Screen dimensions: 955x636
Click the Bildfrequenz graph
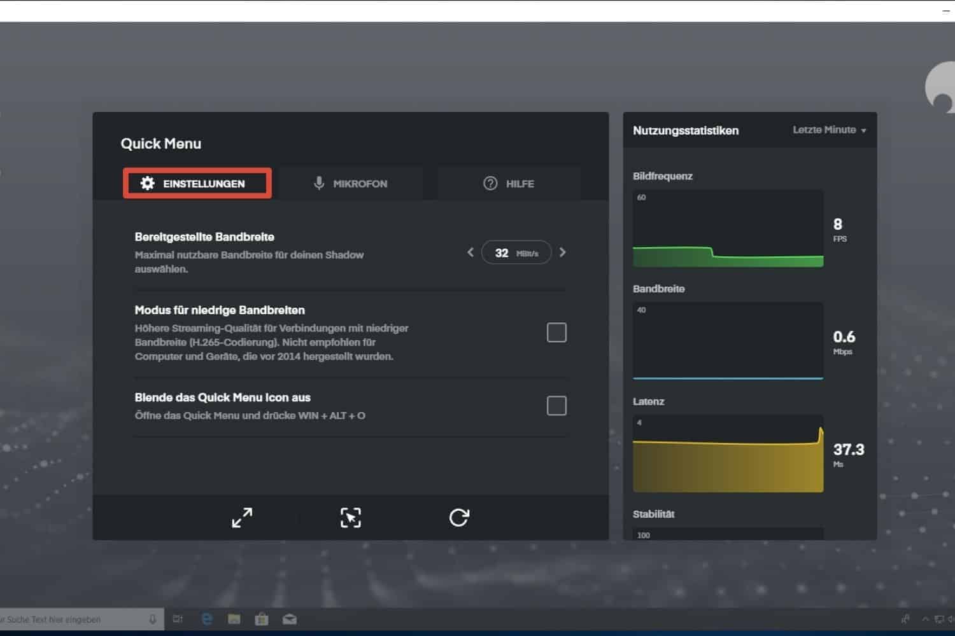(728, 228)
